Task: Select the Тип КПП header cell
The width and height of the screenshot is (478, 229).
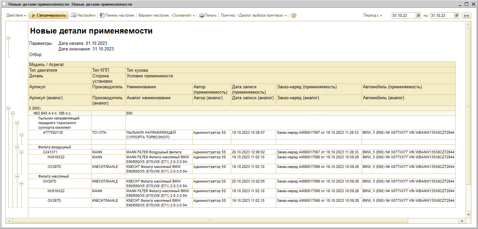Action: point(108,70)
